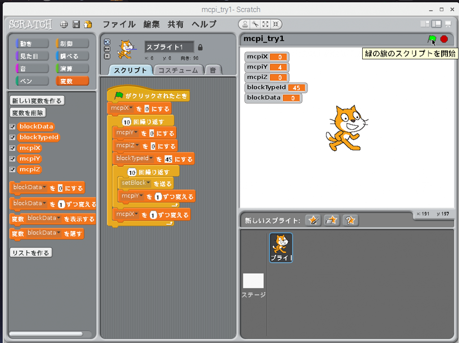
Task: Click the SCRATCH logo
Action: pyautogui.click(x=30, y=24)
